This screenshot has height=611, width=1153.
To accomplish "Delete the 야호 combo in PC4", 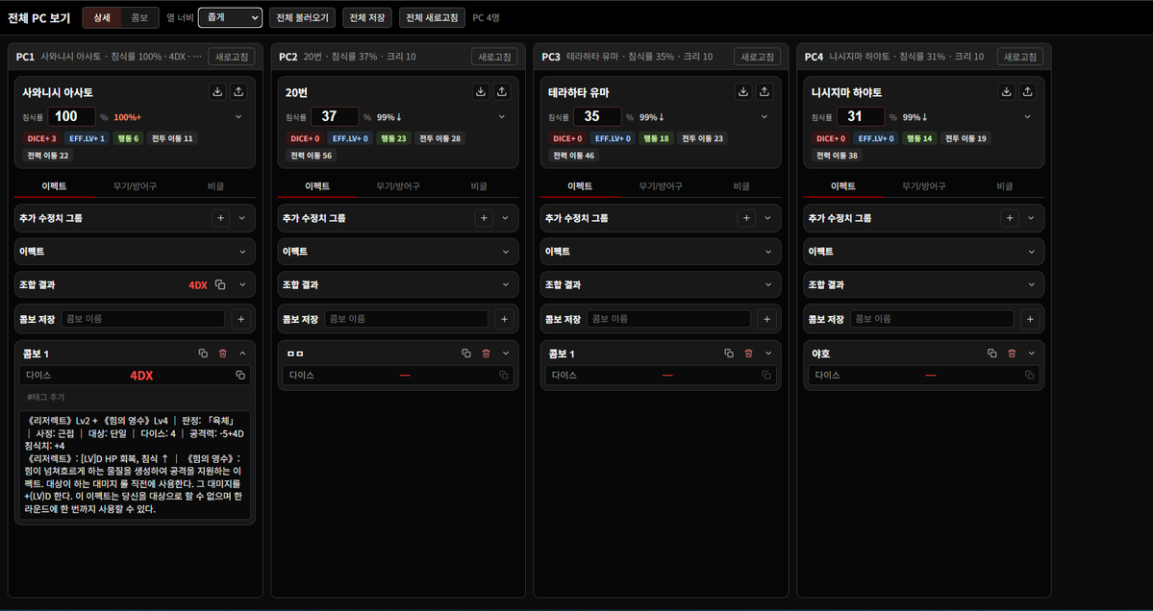I will pyautogui.click(x=1012, y=354).
